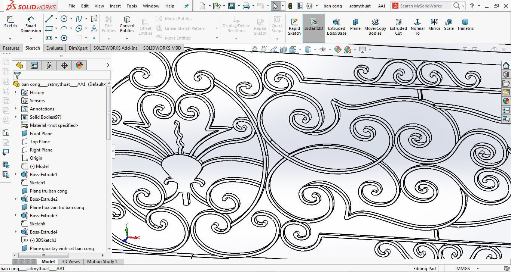
Task: Open the task pane Appearances icon
Action: click(506, 101)
